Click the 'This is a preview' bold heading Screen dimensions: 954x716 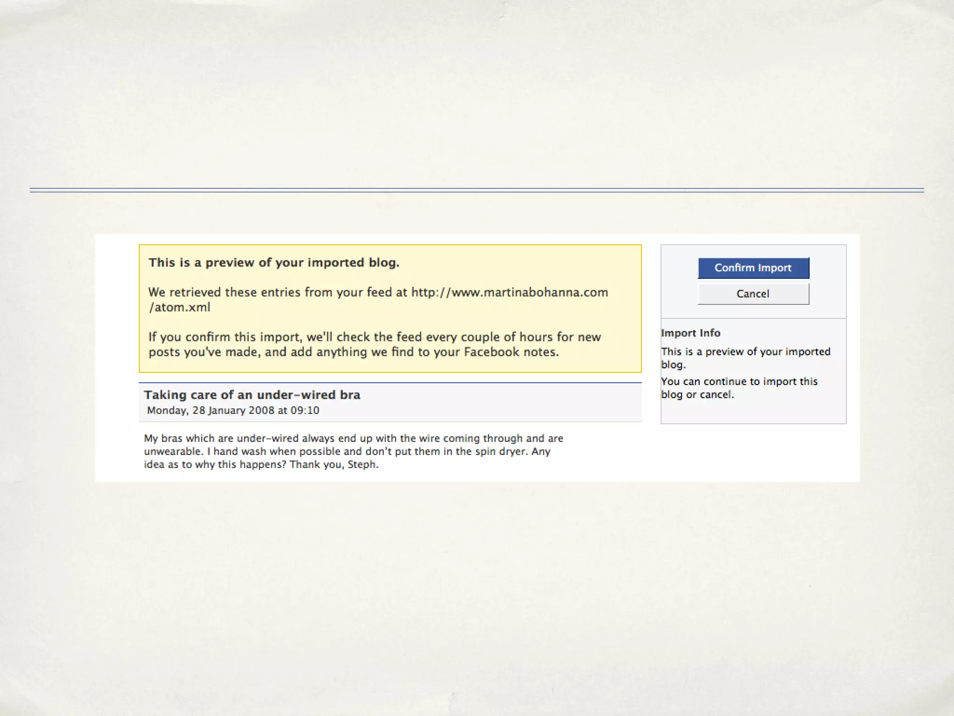tap(273, 262)
